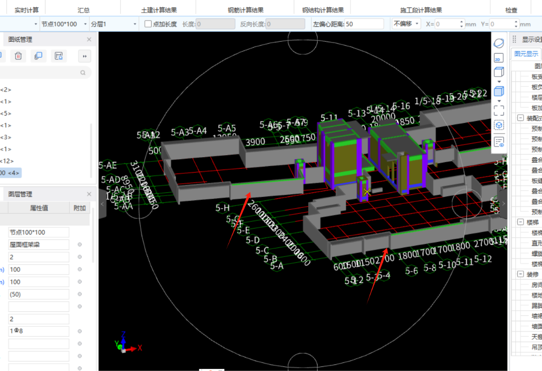Open the 钢结构计算结果 ribbon group
The height and width of the screenshot is (371, 542).
323,10
